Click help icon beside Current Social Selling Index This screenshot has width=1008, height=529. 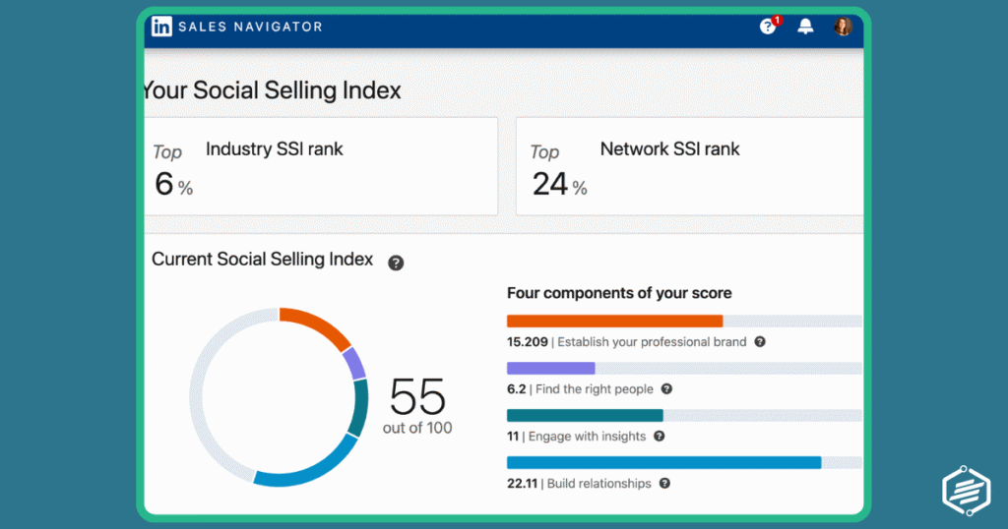[x=396, y=263]
